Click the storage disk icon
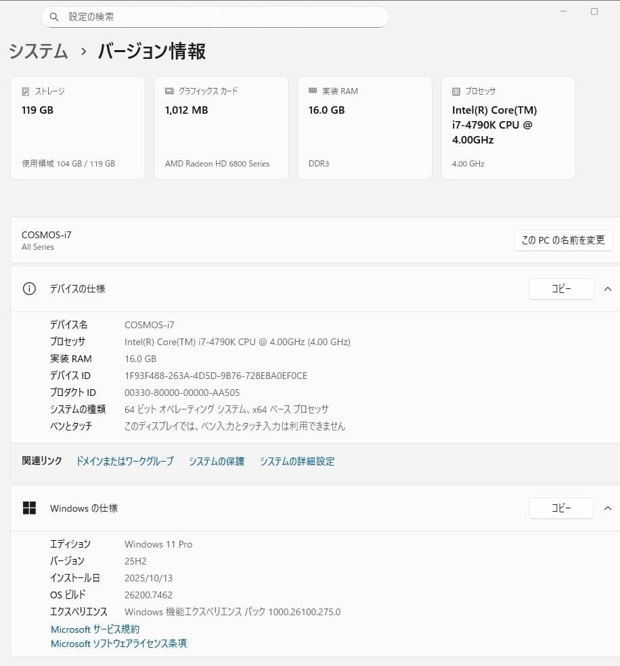The width and height of the screenshot is (620, 666). [x=26, y=91]
